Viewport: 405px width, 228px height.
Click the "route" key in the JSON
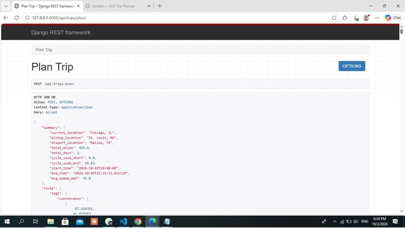48,188
